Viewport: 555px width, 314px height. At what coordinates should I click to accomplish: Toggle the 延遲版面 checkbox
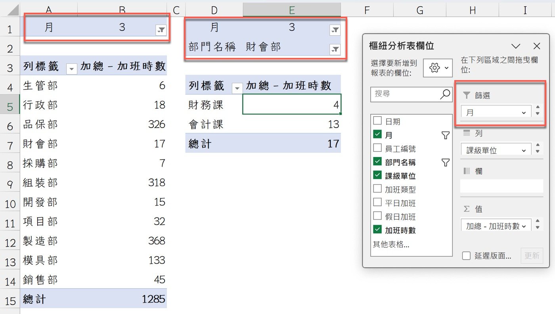(467, 256)
